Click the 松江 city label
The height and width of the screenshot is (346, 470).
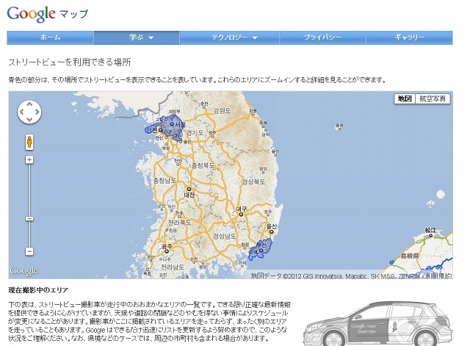(x=430, y=230)
